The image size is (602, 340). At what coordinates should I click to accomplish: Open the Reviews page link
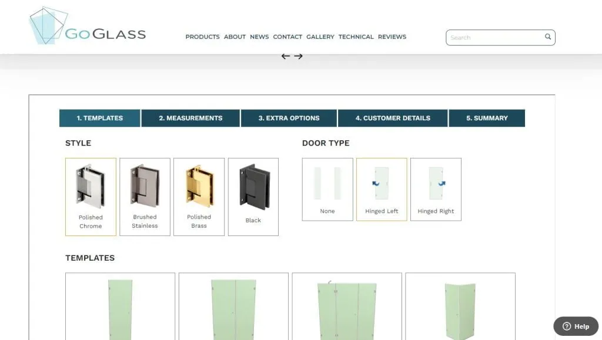392,37
